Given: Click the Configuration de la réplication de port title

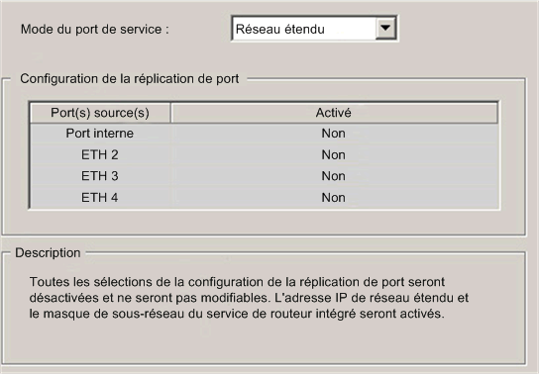Looking at the screenshot, I should (130, 79).
